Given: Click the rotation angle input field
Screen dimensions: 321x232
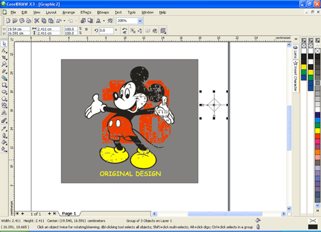Looking at the screenshot, I should 106,31.
